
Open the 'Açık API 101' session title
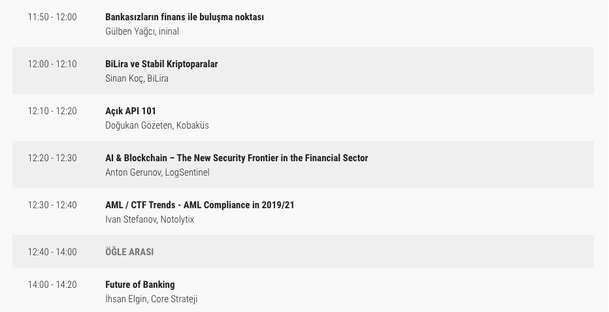click(x=131, y=111)
